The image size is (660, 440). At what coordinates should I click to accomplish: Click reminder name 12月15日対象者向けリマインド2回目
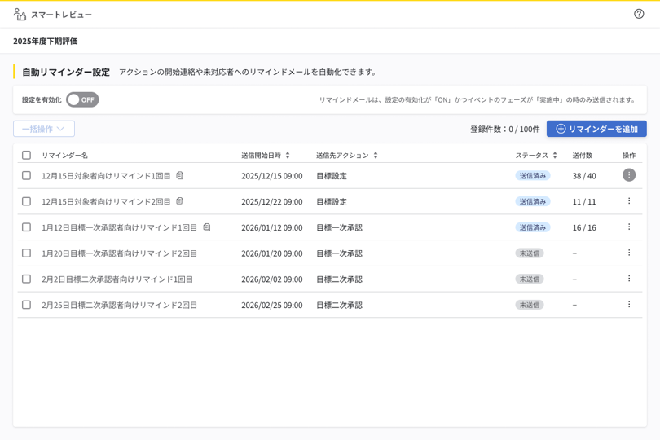[106, 202]
